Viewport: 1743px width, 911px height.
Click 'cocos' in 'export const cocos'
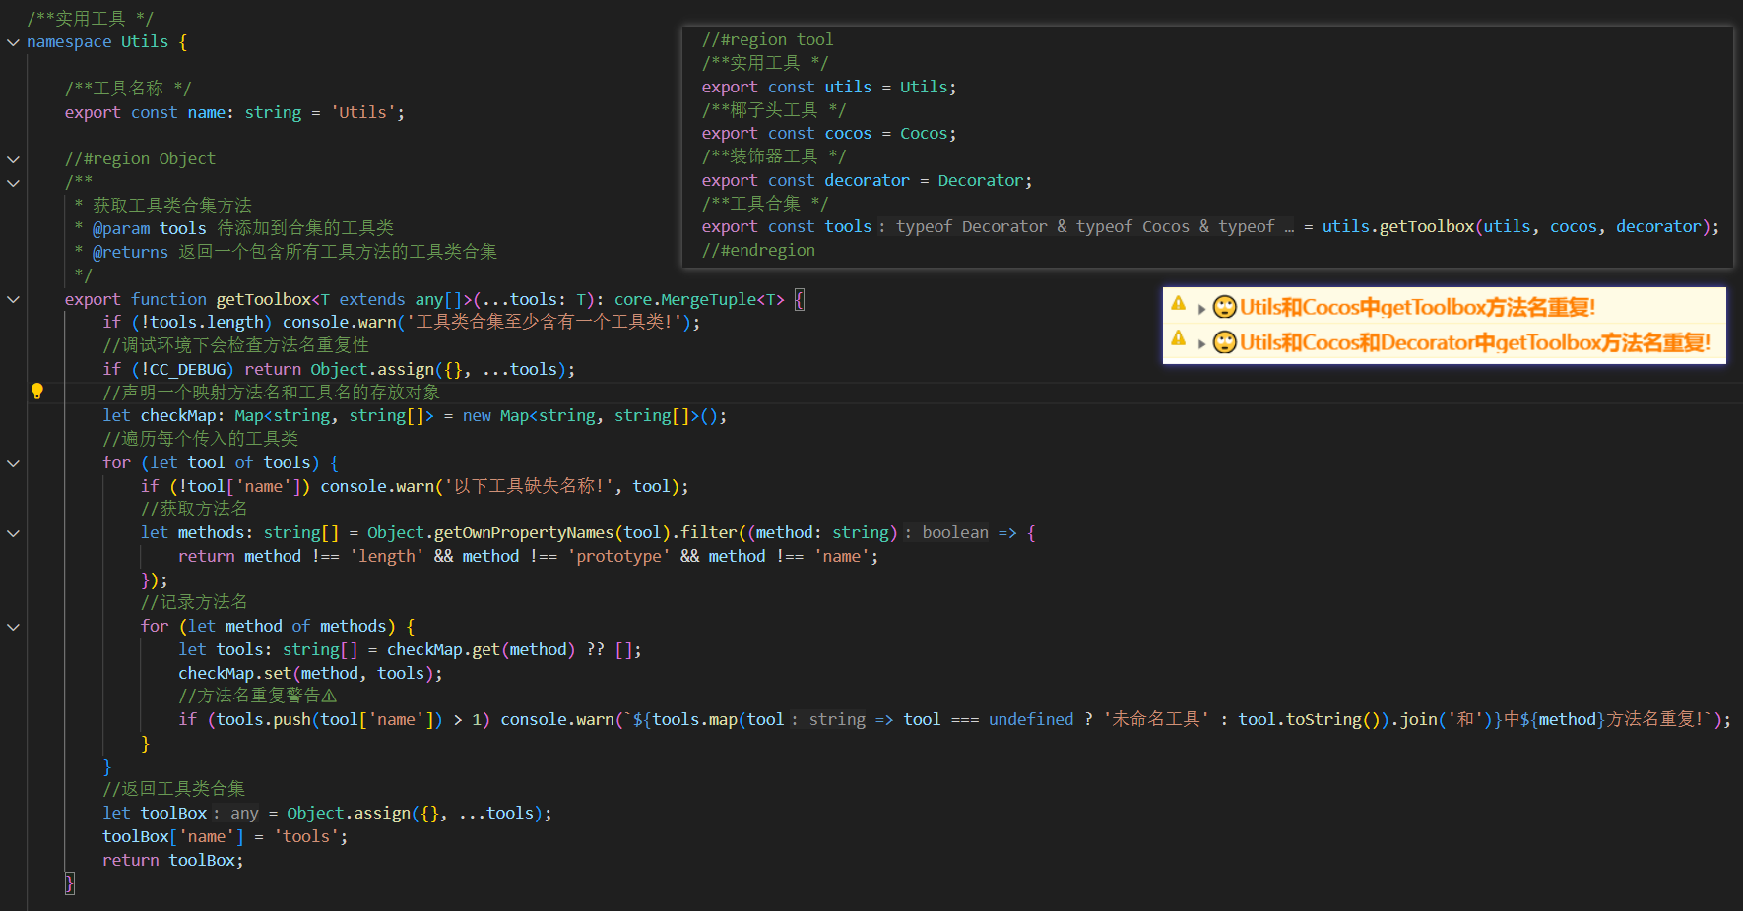[x=848, y=134]
